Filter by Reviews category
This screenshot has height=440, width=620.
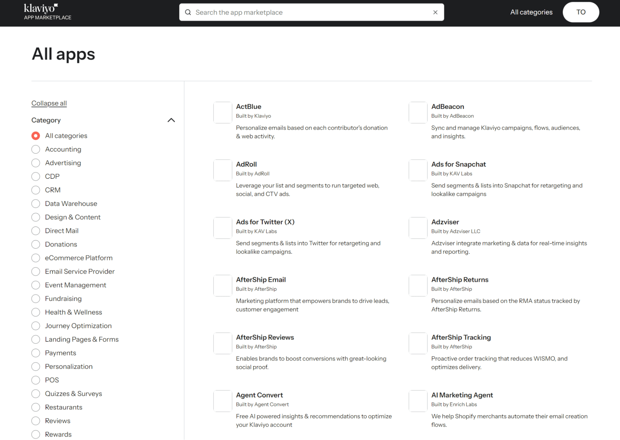[x=36, y=421]
